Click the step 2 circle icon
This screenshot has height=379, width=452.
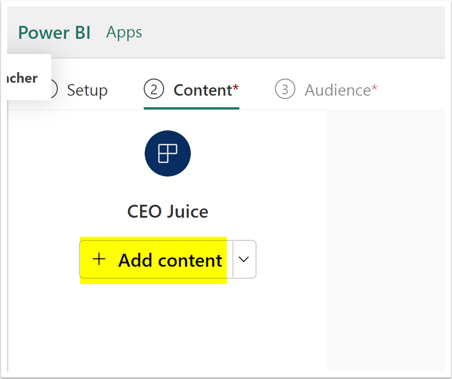click(x=153, y=89)
